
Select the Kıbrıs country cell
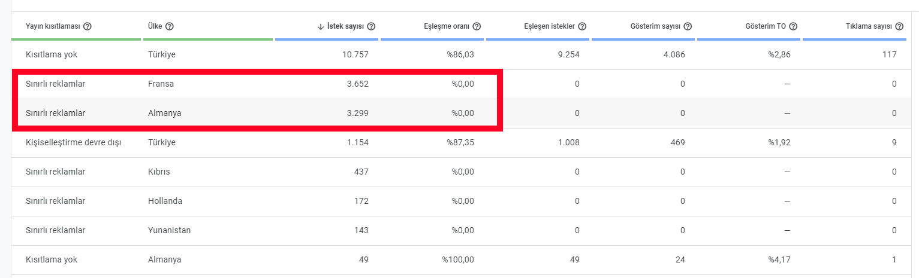(159, 172)
